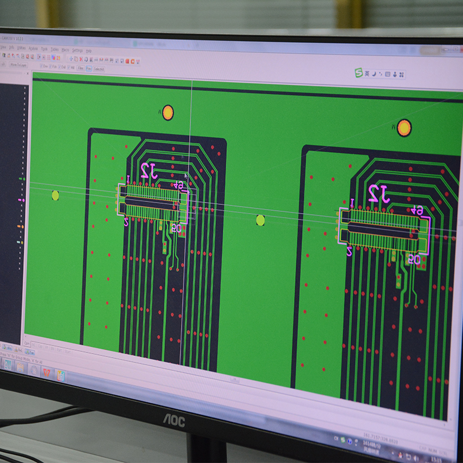Screen dimensions: 463x463
Task: Select the Rotate tool icon
Action: [86, 60]
